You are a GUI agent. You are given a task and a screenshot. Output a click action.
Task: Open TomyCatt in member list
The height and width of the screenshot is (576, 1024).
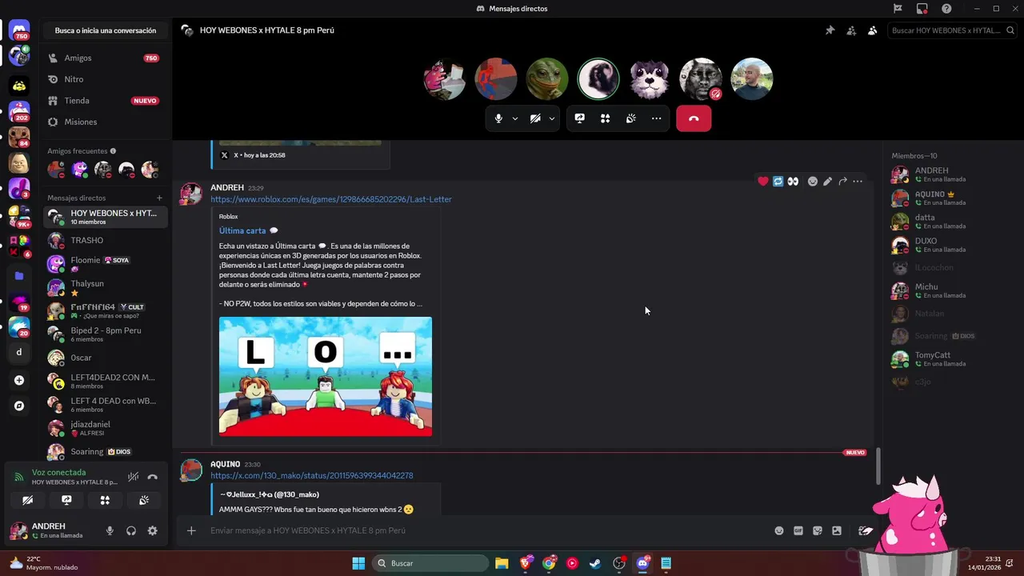point(950,359)
